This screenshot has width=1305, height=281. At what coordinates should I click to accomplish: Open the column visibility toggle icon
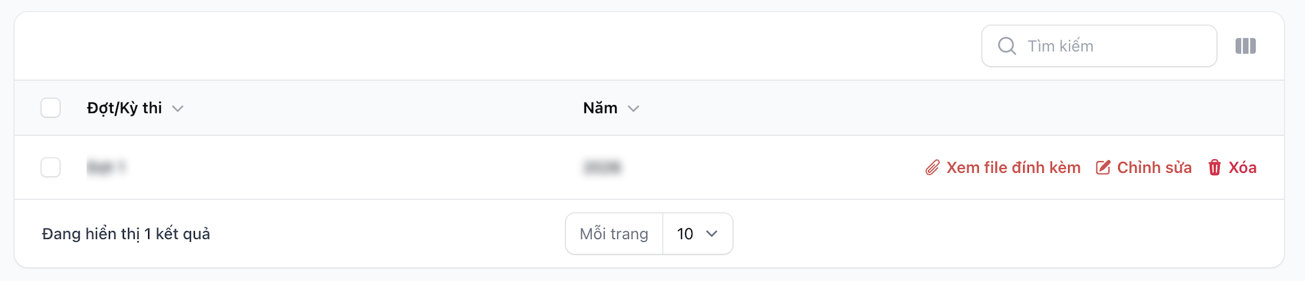(1245, 46)
